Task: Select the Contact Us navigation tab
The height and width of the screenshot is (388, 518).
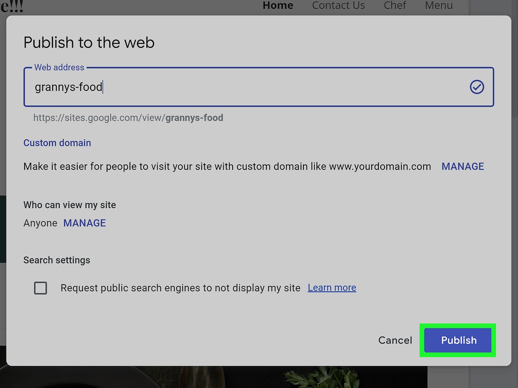Action: [x=338, y=6]
